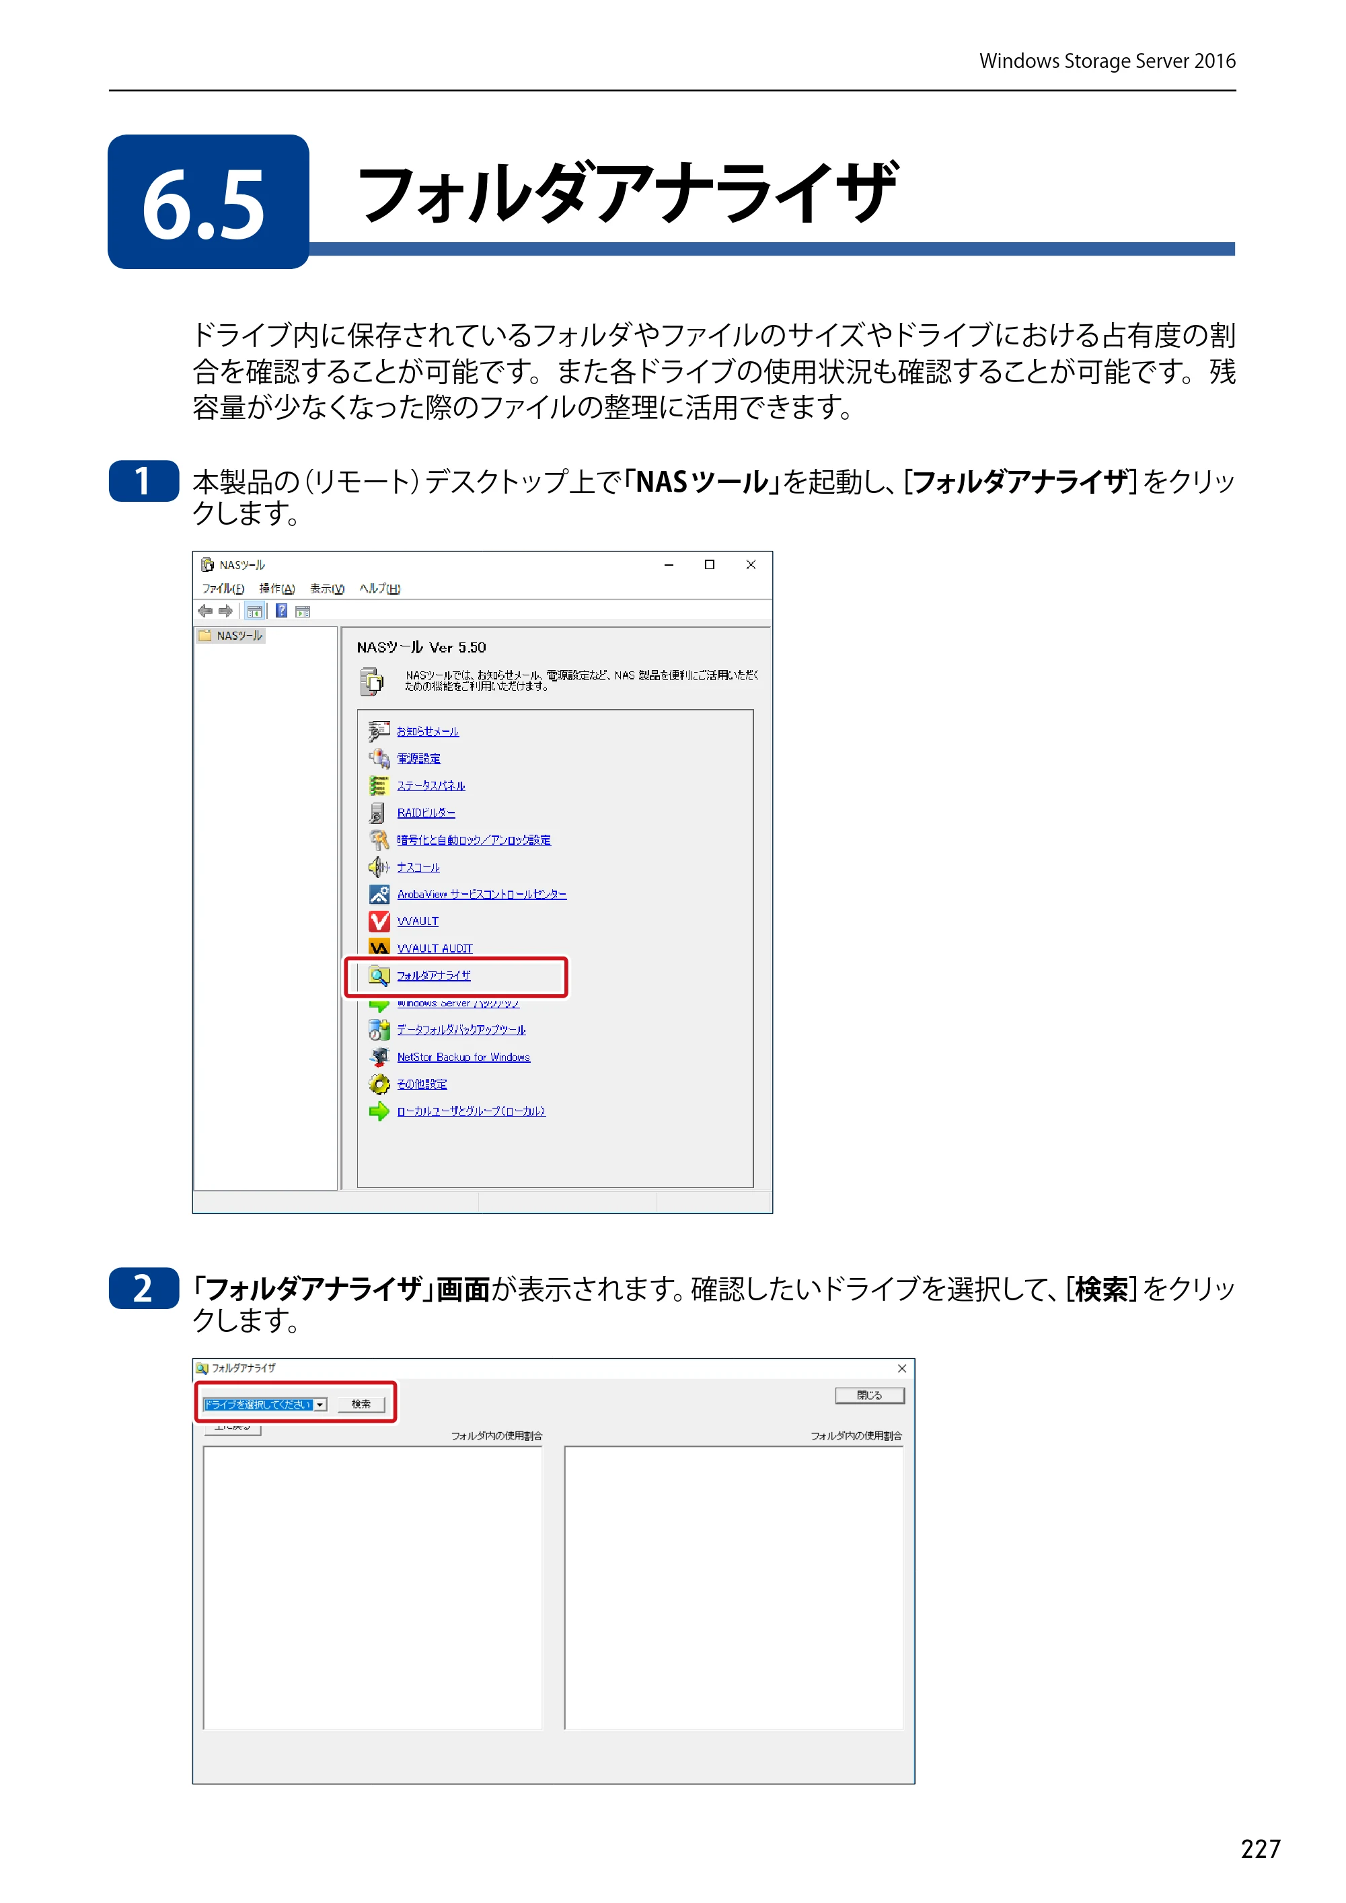Open the 電源設定 link

[418, 758]
